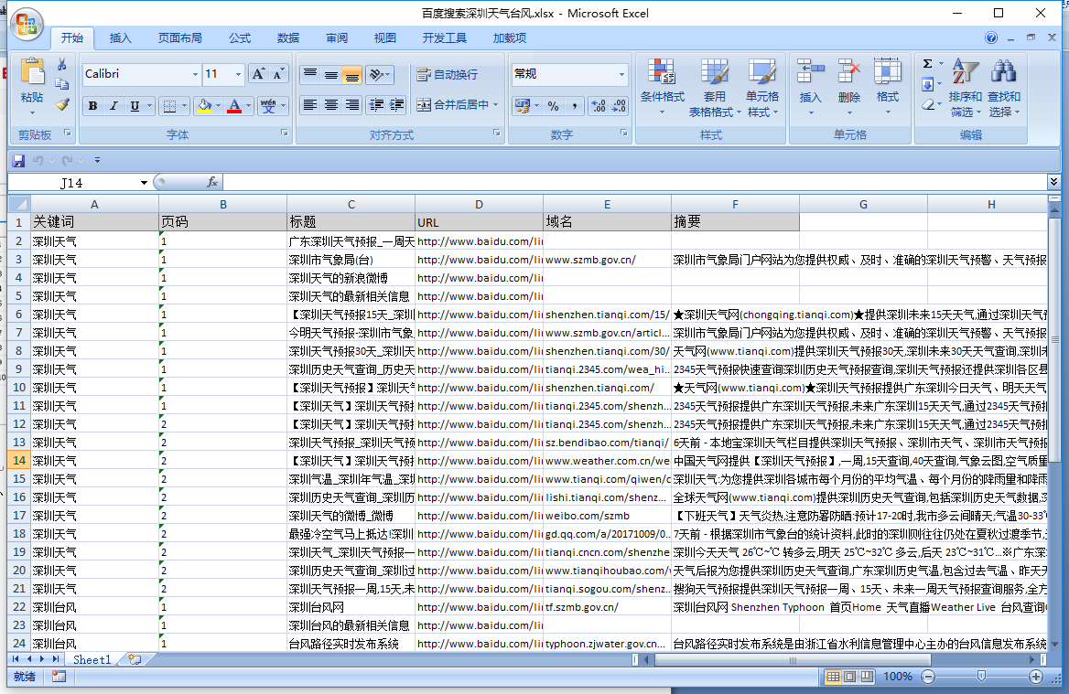Switch to the 开发工具 ribbon tab

445,38
